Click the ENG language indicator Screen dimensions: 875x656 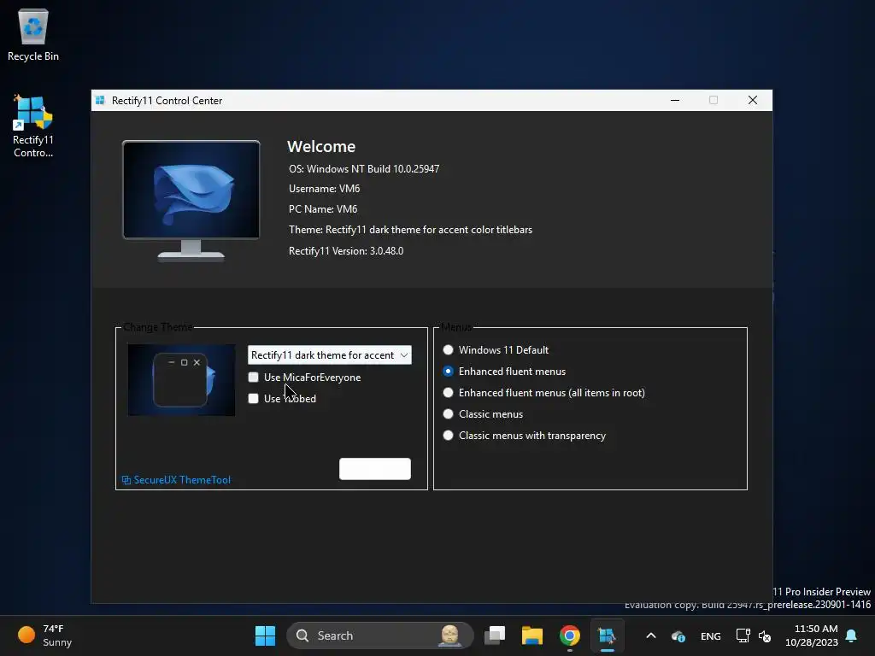710,635
